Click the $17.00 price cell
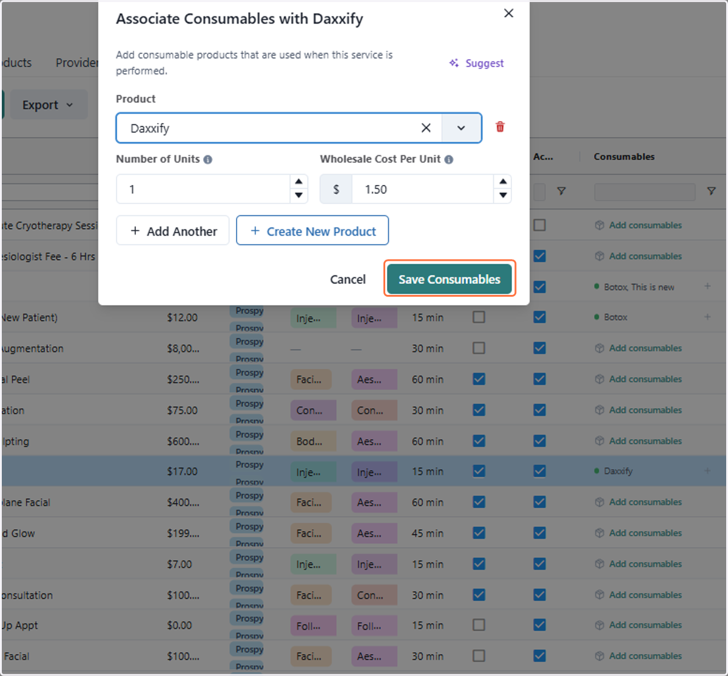 182,472
